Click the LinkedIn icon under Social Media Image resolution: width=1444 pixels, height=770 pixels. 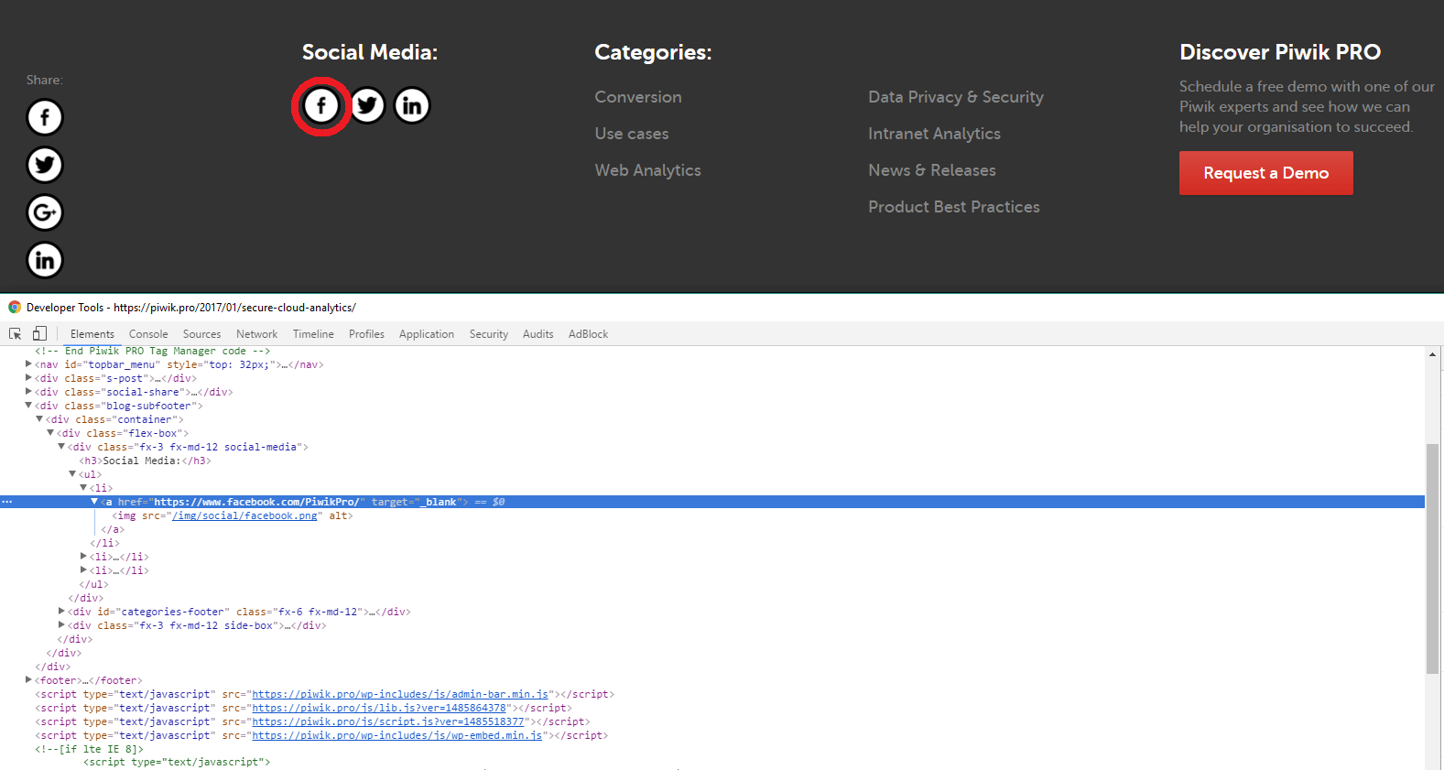[x=412, y=106]
